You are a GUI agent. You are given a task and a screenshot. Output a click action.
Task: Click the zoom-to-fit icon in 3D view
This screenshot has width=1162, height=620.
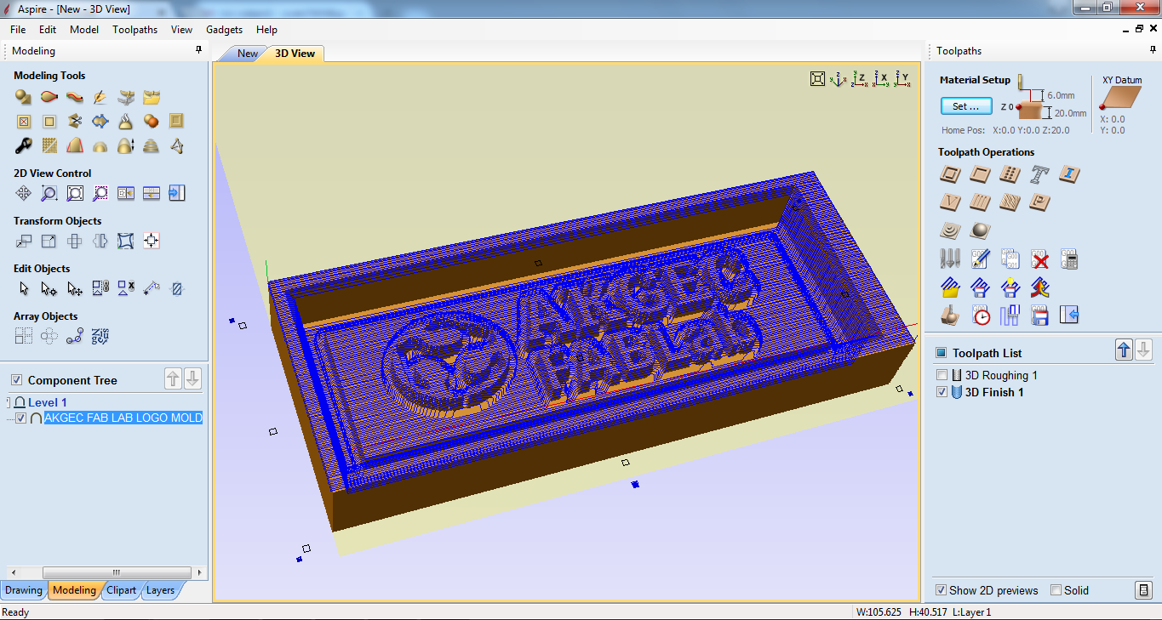point(817,79)
